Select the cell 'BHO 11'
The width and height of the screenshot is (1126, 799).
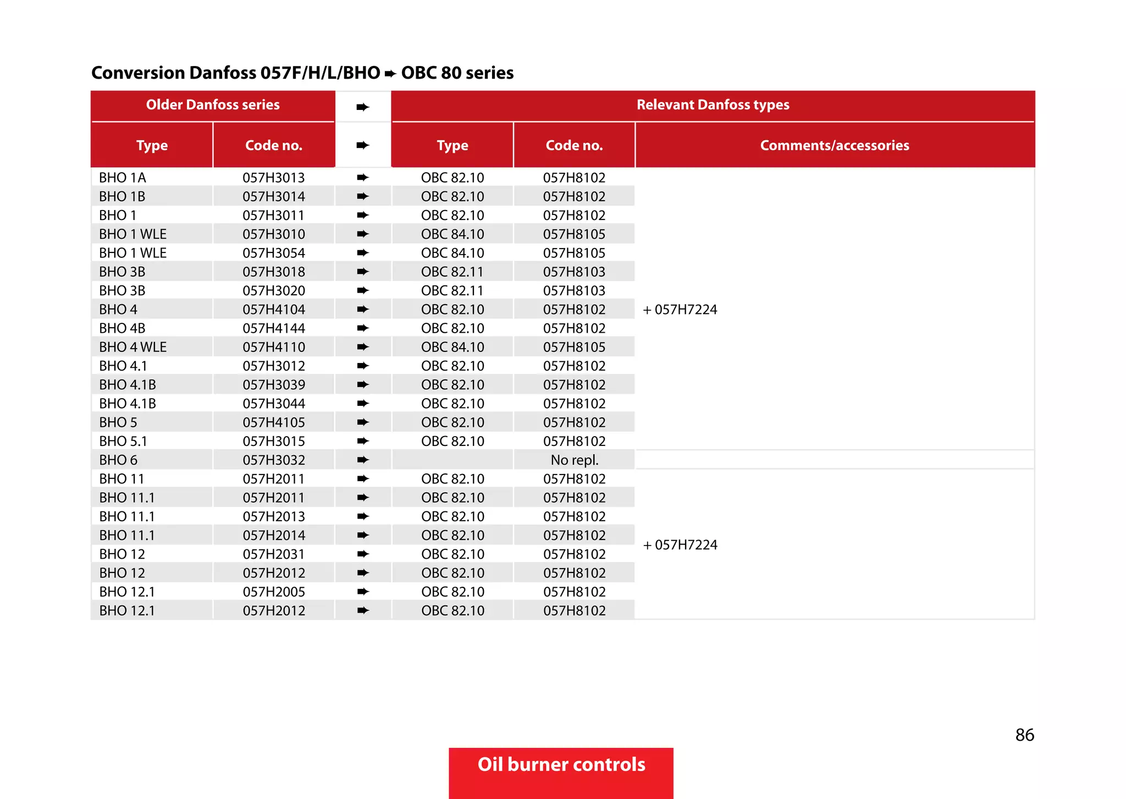(x=122, y=479)
